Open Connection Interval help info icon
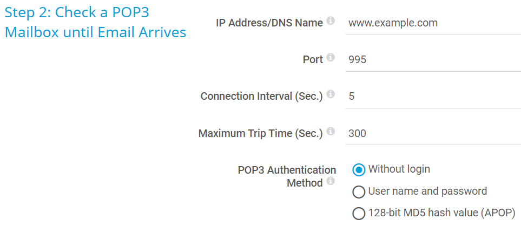Viewport: 521px width, 226px height. click(x=331, y=94)
